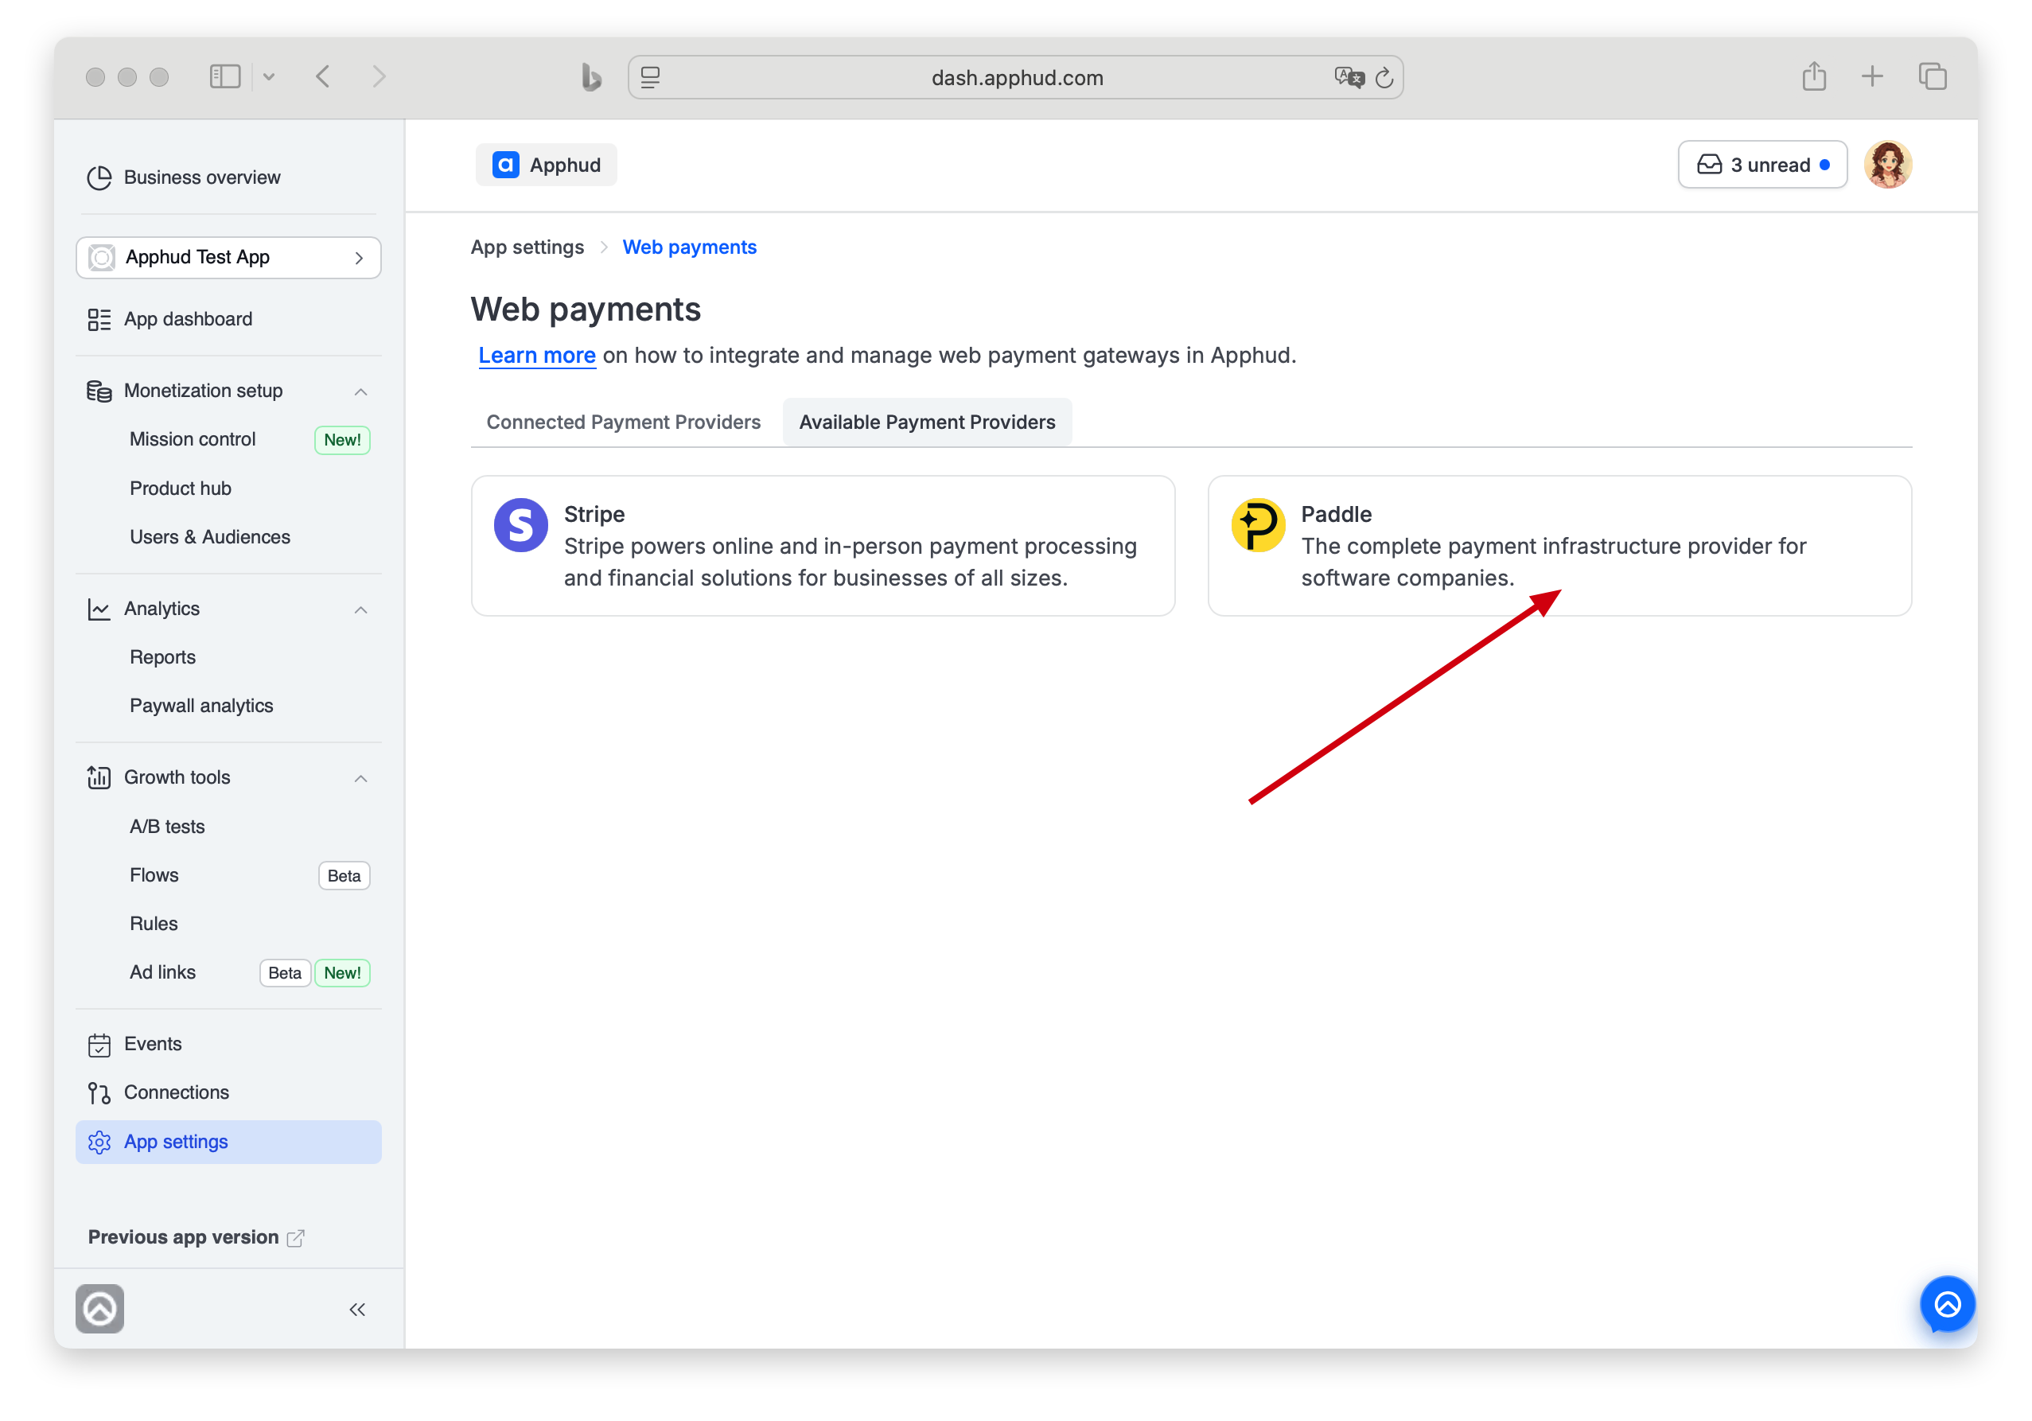Click the Web payments breadcrumb
2032x1421 pixels.
click(x=690, y=247)
